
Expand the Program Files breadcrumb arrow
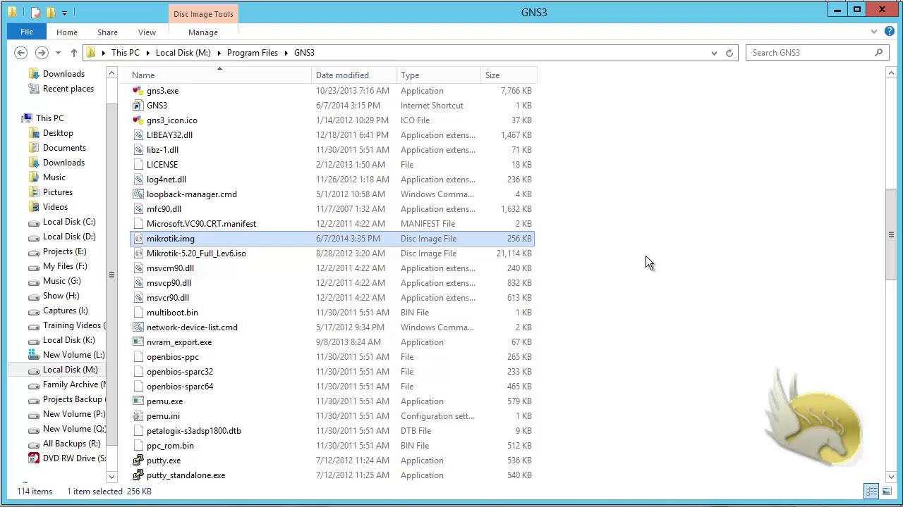tap(286, 53)
